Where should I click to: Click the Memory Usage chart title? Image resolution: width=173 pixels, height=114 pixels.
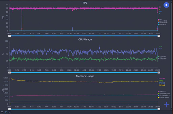pyautogui.click(x=85, y=76)
